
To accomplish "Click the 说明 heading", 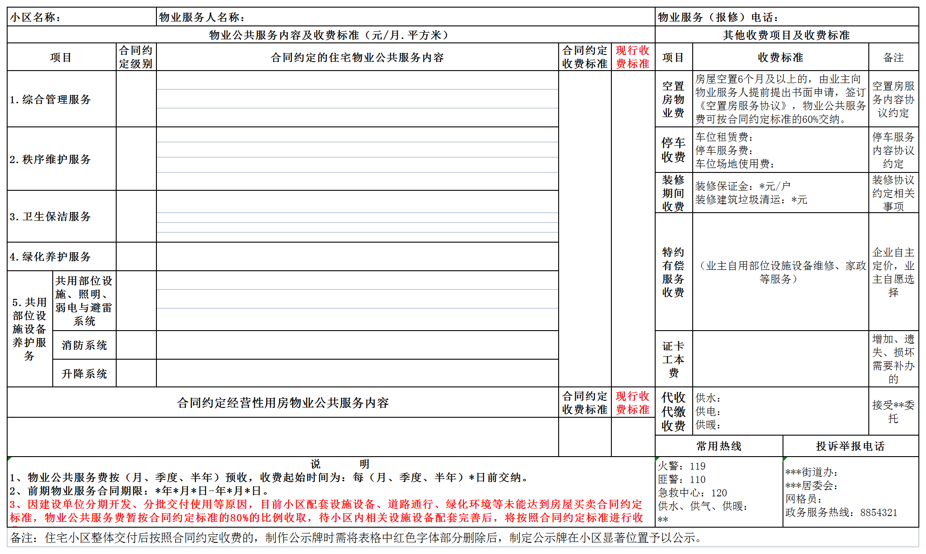I will [340, 464].
